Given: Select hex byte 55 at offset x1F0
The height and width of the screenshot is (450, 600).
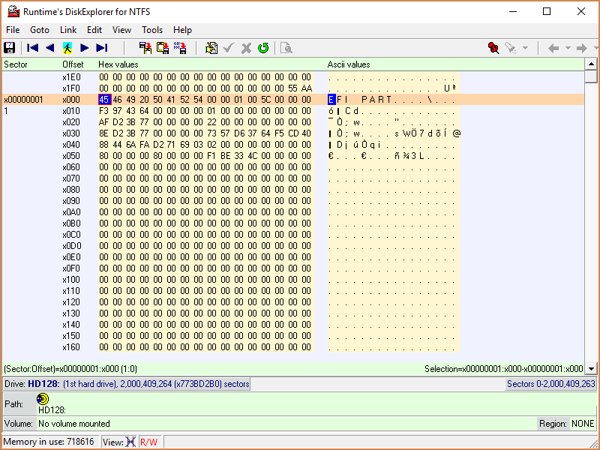Looking at the screenshot, I should tap(293, 88).
